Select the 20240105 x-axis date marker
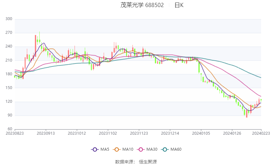 coord(201,133)
